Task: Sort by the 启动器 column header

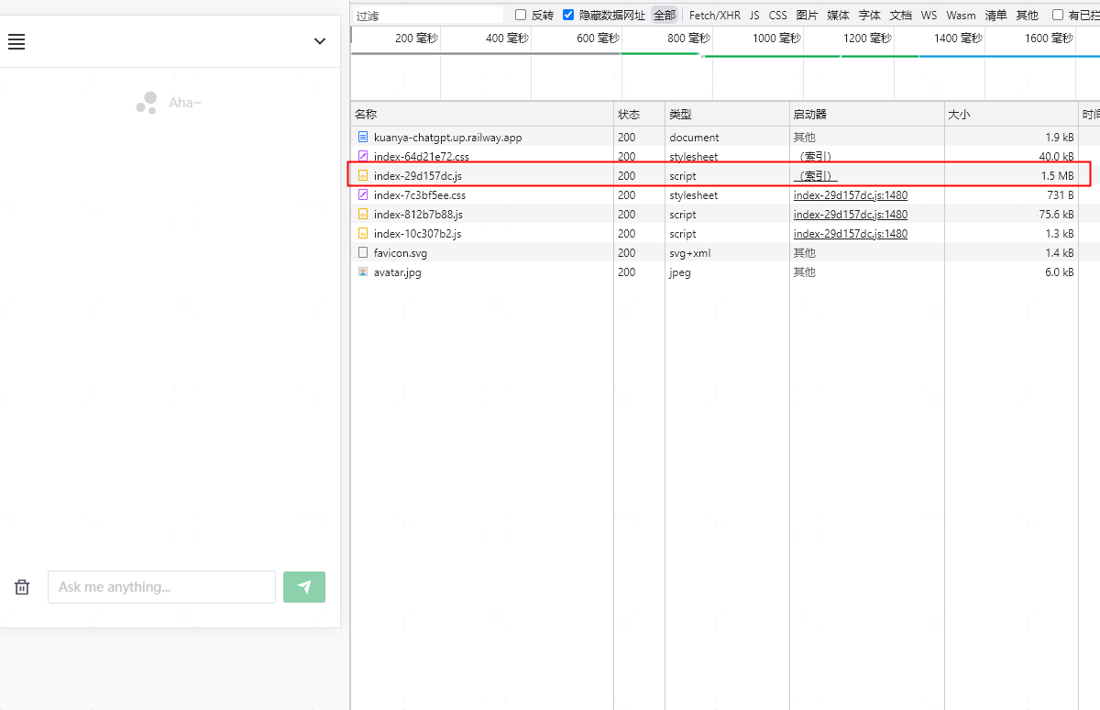Action: pos(867,115)
